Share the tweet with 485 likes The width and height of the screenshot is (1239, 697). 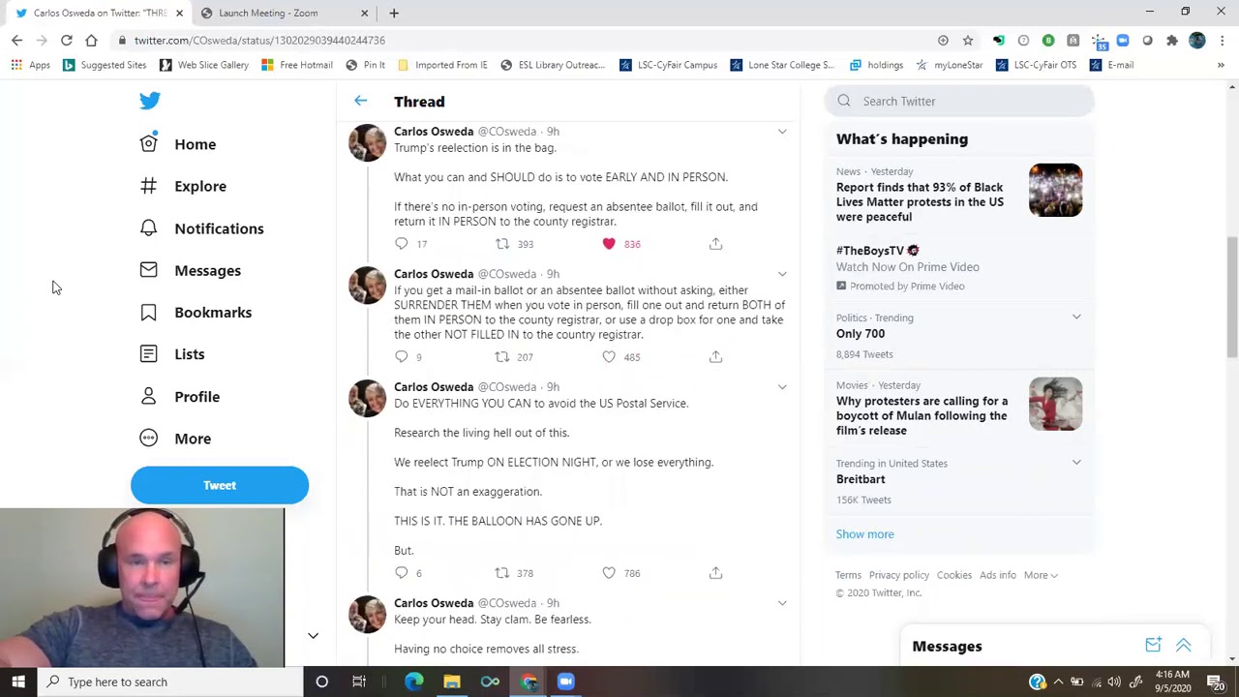click(715, 357)
